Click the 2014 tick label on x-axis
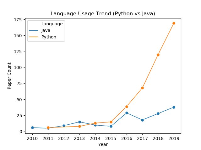The image size is (201, 150). [x=95, y=138]
